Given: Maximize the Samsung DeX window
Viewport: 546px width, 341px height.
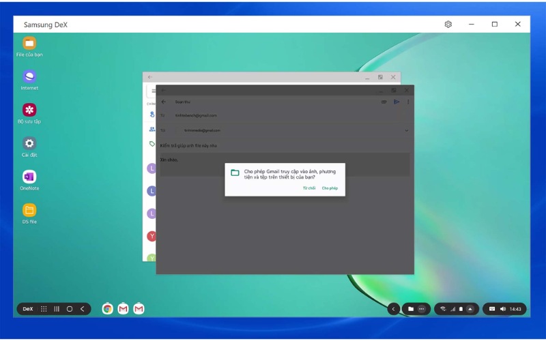Looking at the screenshot, I should 494,24.
